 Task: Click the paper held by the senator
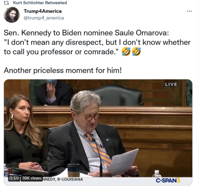pyautogui.click(x=123, y=162)
